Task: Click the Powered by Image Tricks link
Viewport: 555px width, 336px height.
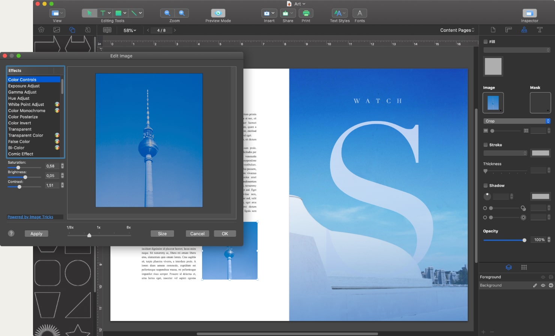Action: click(x=30, y=217)
